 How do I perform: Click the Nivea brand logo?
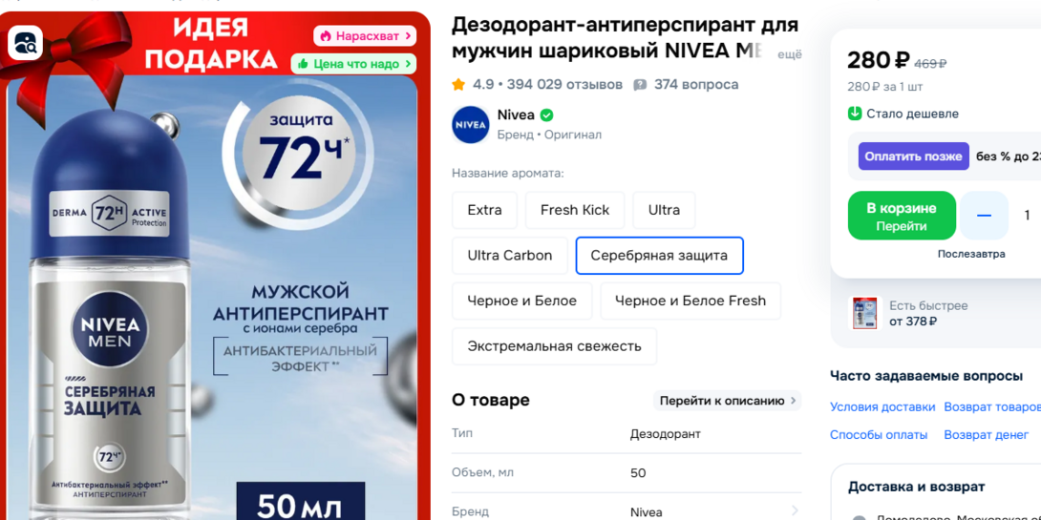tap(471, 125)
